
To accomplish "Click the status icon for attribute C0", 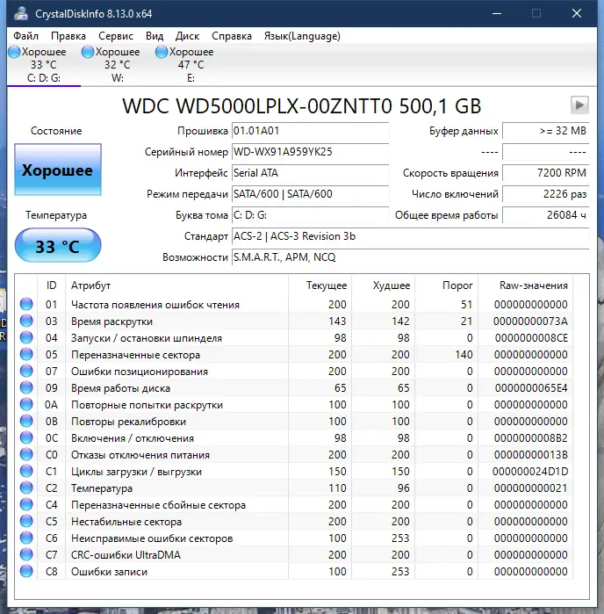I will [26, 455].
